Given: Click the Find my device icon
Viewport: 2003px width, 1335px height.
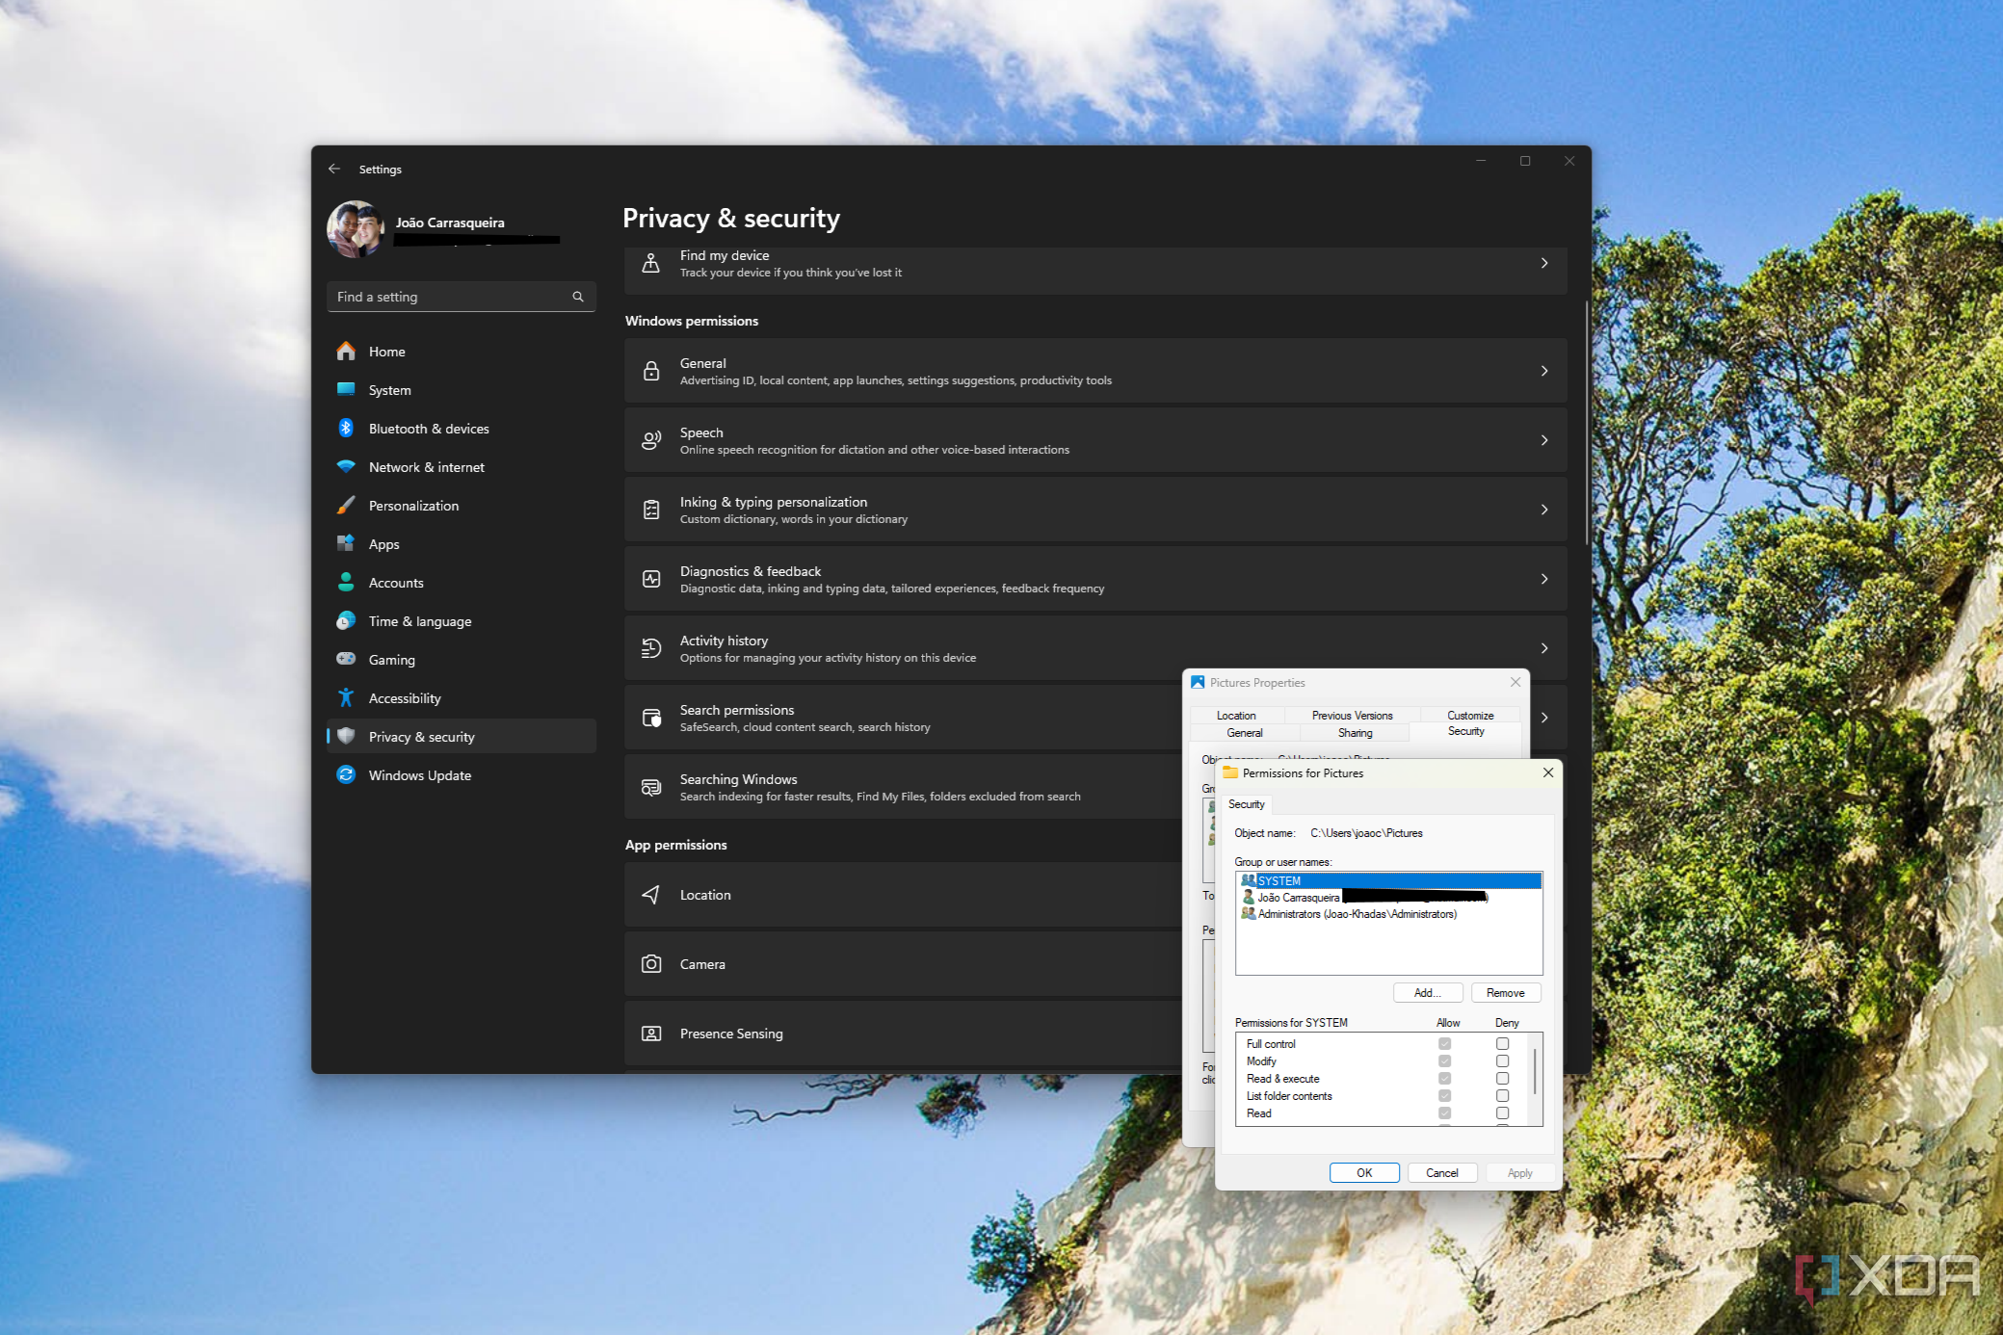Looking at the screenshot, I should [651, 263].
